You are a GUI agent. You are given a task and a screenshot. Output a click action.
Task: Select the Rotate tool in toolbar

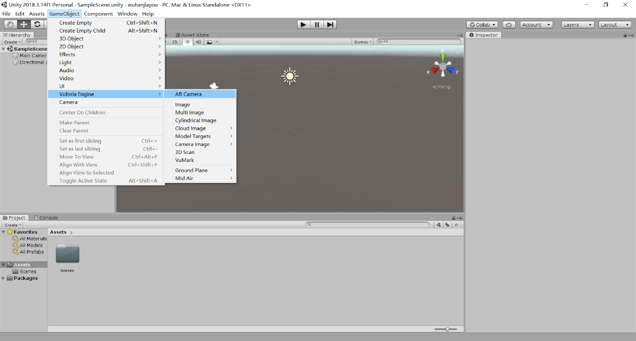pos(37,25)
